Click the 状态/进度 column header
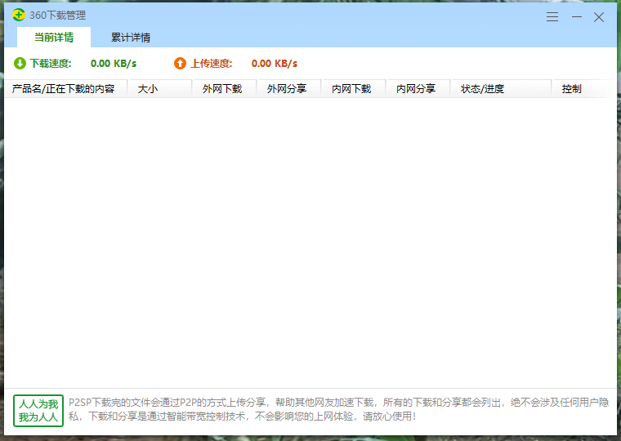Image resolution: width=621 pixels, height=441 pixels. click(x=501, y=89)
